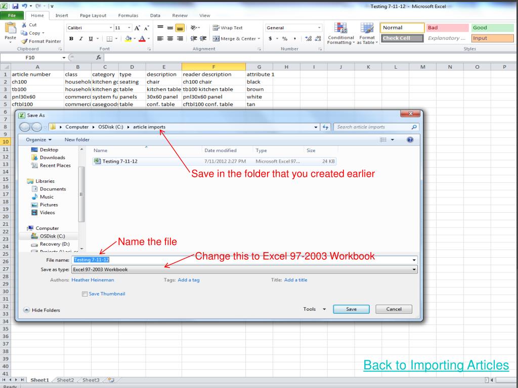Toggle Align Text Left button
The width and height of the screenshot is (518, 388).
coord(160,38)
